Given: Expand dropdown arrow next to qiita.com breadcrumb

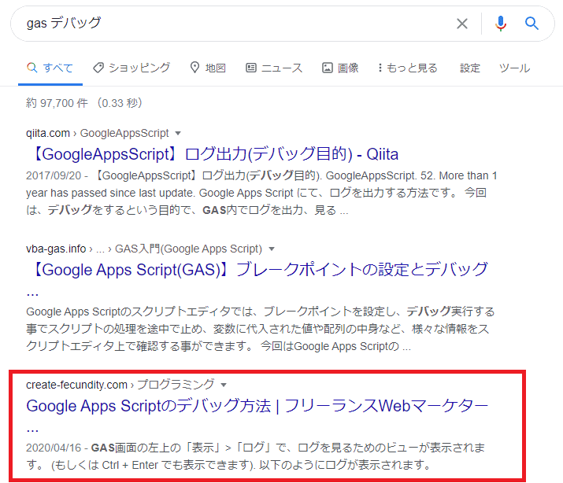Looking at the screenshot, I should (178, 133).
